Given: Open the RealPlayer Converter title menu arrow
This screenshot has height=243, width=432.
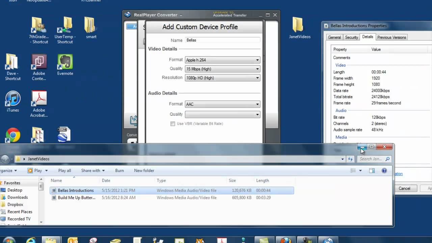Looking at the screenshot, I should 181,15.
